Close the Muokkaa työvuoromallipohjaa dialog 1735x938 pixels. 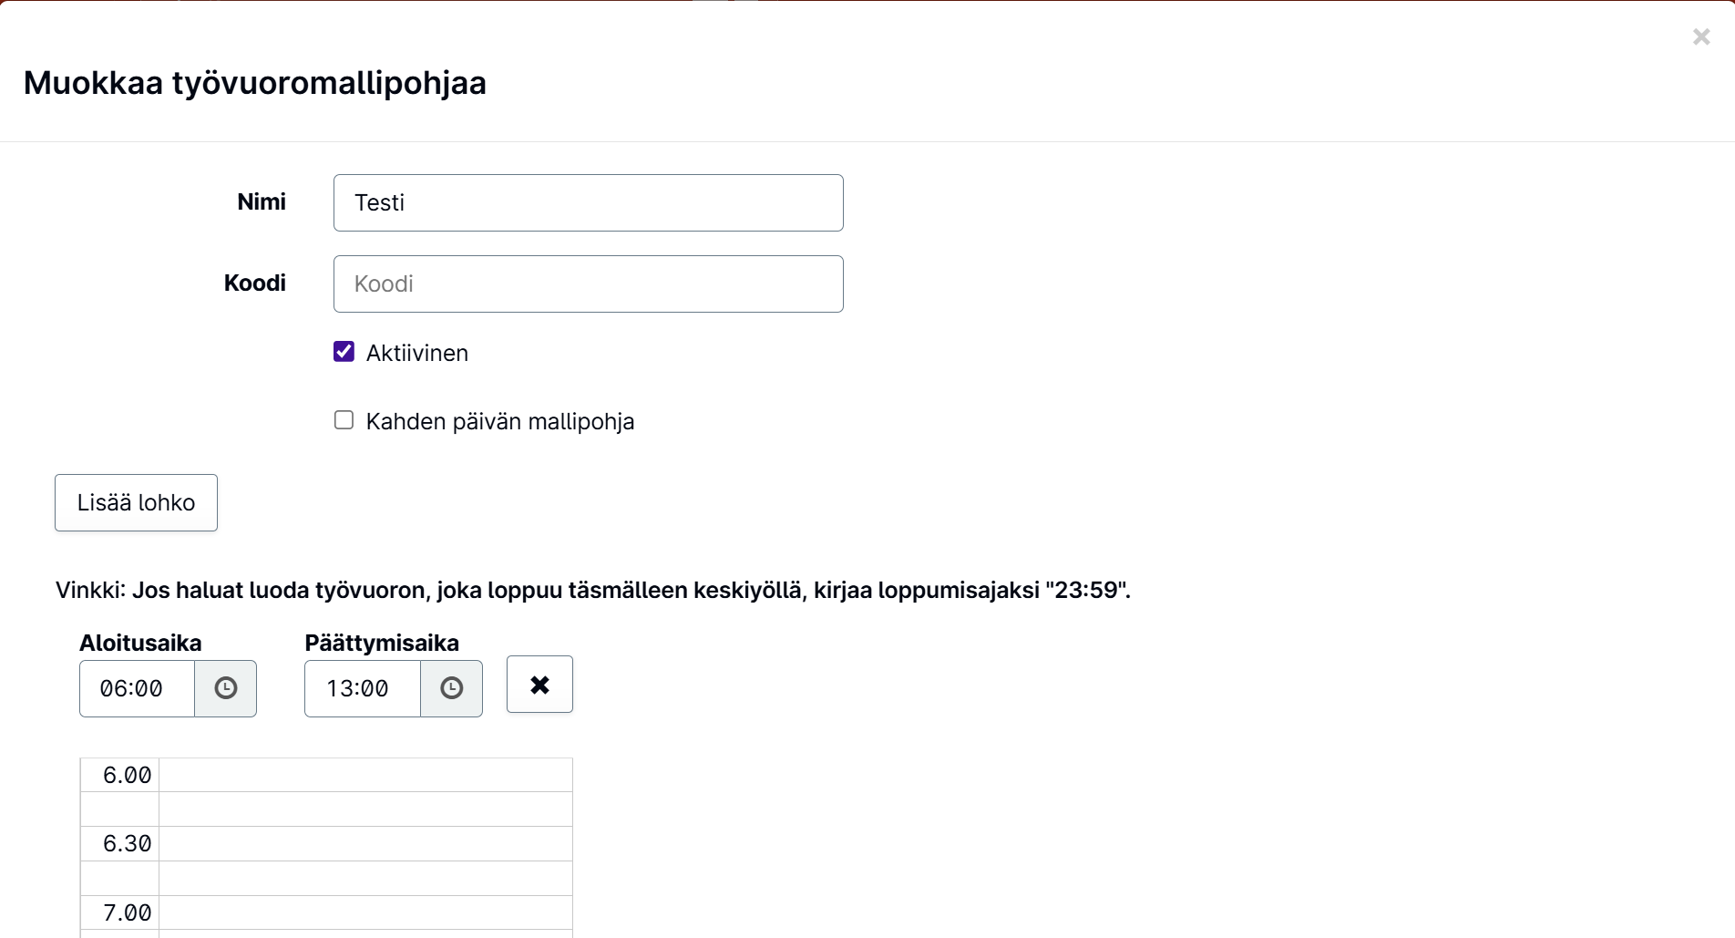coord(1700,37)
